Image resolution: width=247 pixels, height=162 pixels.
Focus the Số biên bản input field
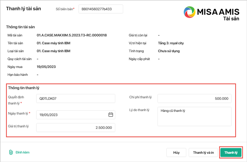[101, 9]
